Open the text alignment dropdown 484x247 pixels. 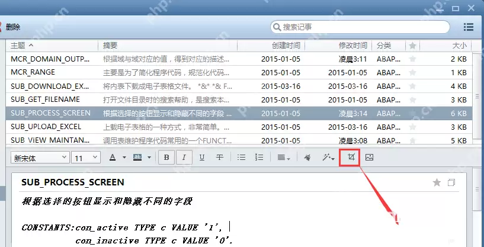coord(283,158)
